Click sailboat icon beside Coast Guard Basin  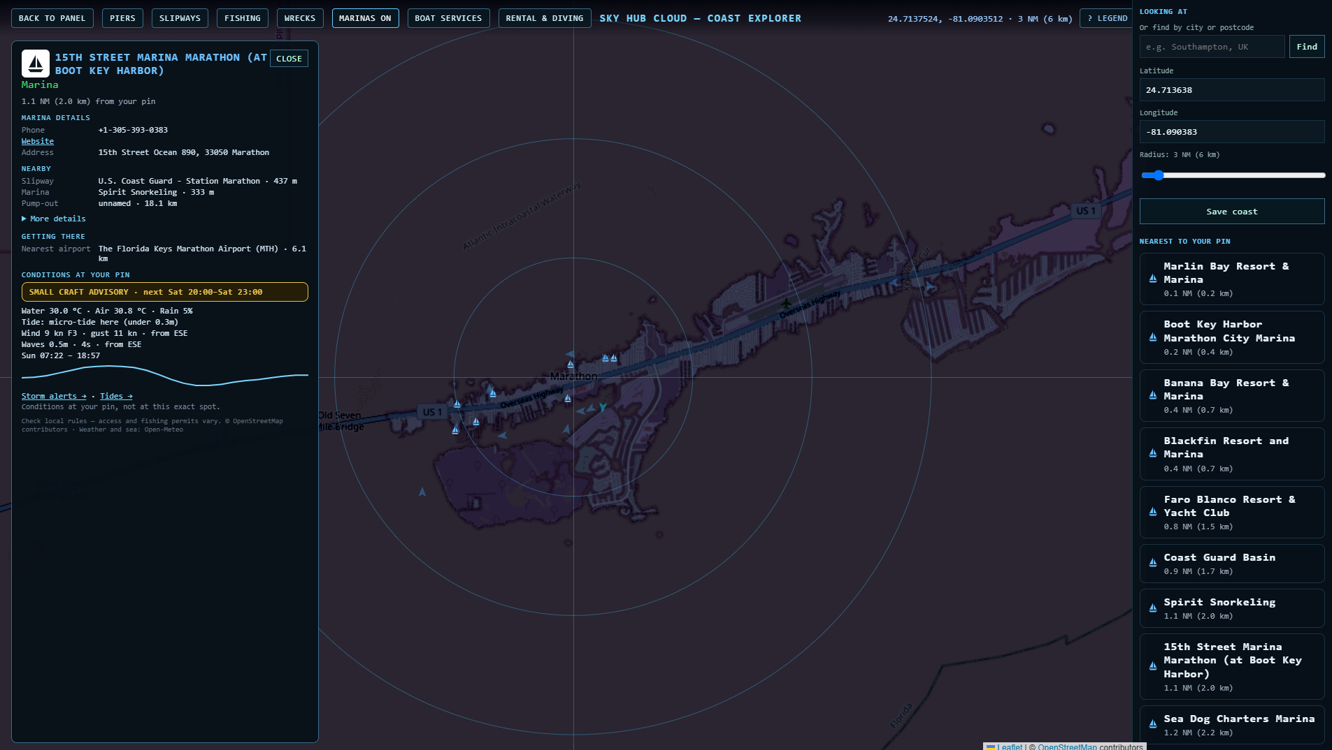point(1153,563)
